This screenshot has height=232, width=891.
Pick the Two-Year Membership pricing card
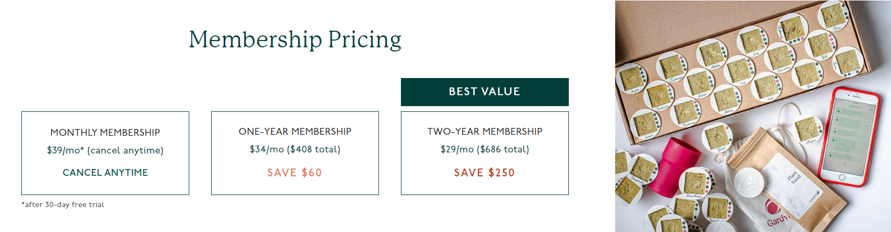[x=485, y=153]
